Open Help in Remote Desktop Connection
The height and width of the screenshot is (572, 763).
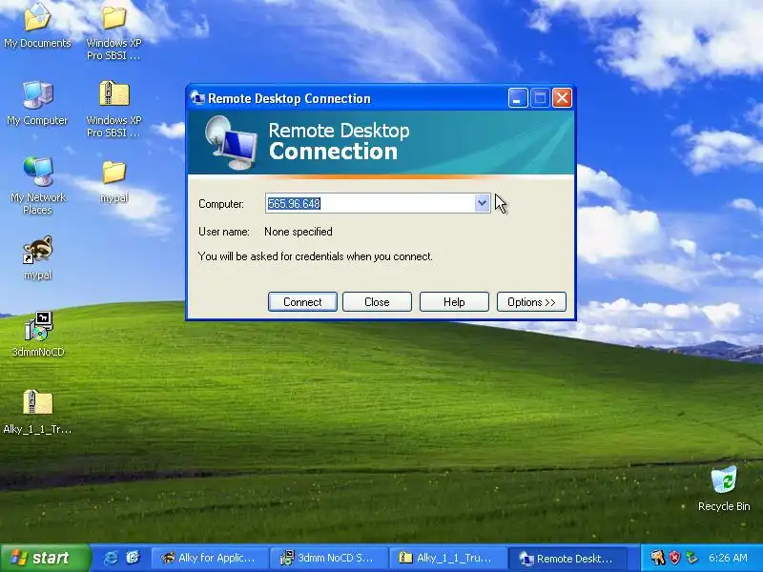coord(454,302)
